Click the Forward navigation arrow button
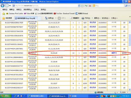Screen dimensions: 131x98 coord(7,6)
